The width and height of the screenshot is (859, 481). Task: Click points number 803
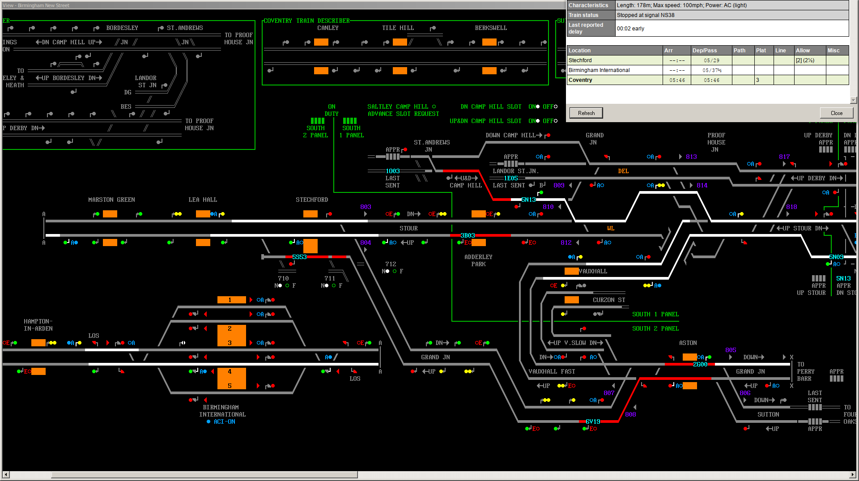[366, 207]
